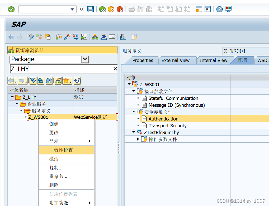The height and width of the screenshot is (206, 269).
Task: Click the Generate Shortcut icon
Action: point(207,9)
